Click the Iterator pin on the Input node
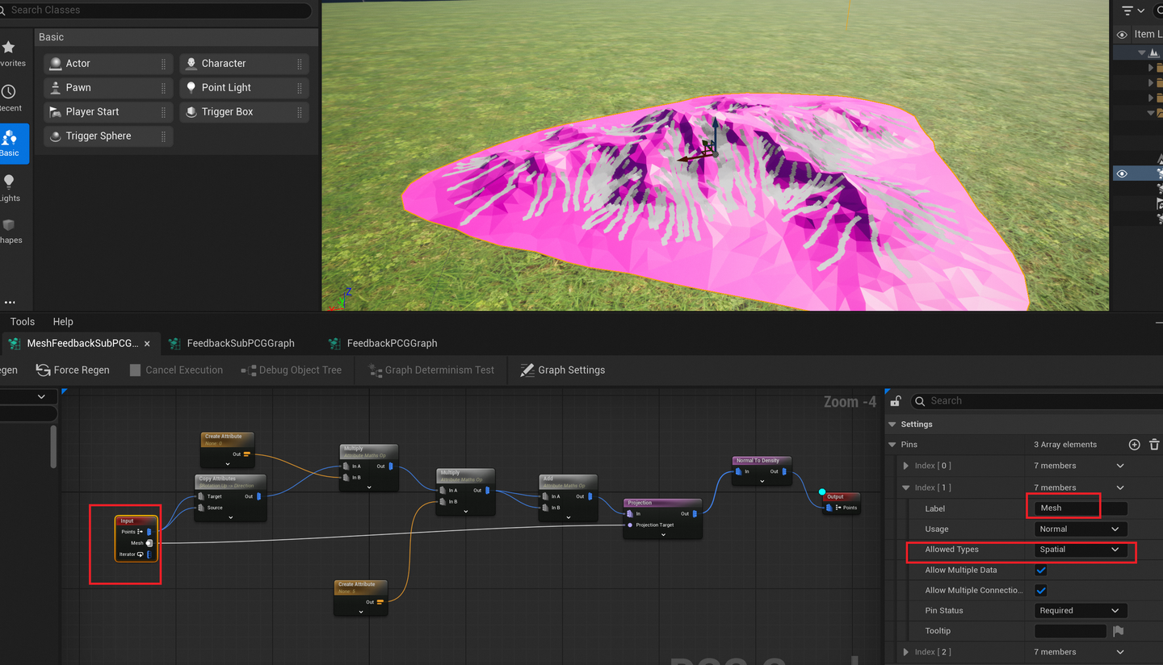 (x=149, y=554)
